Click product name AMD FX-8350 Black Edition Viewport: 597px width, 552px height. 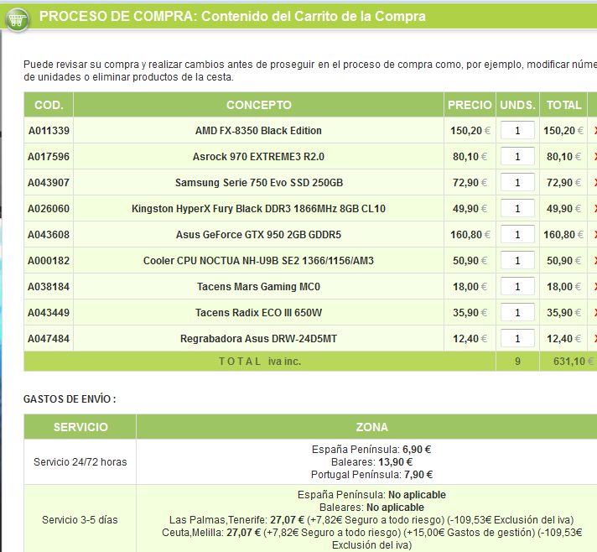coord(258,131)
